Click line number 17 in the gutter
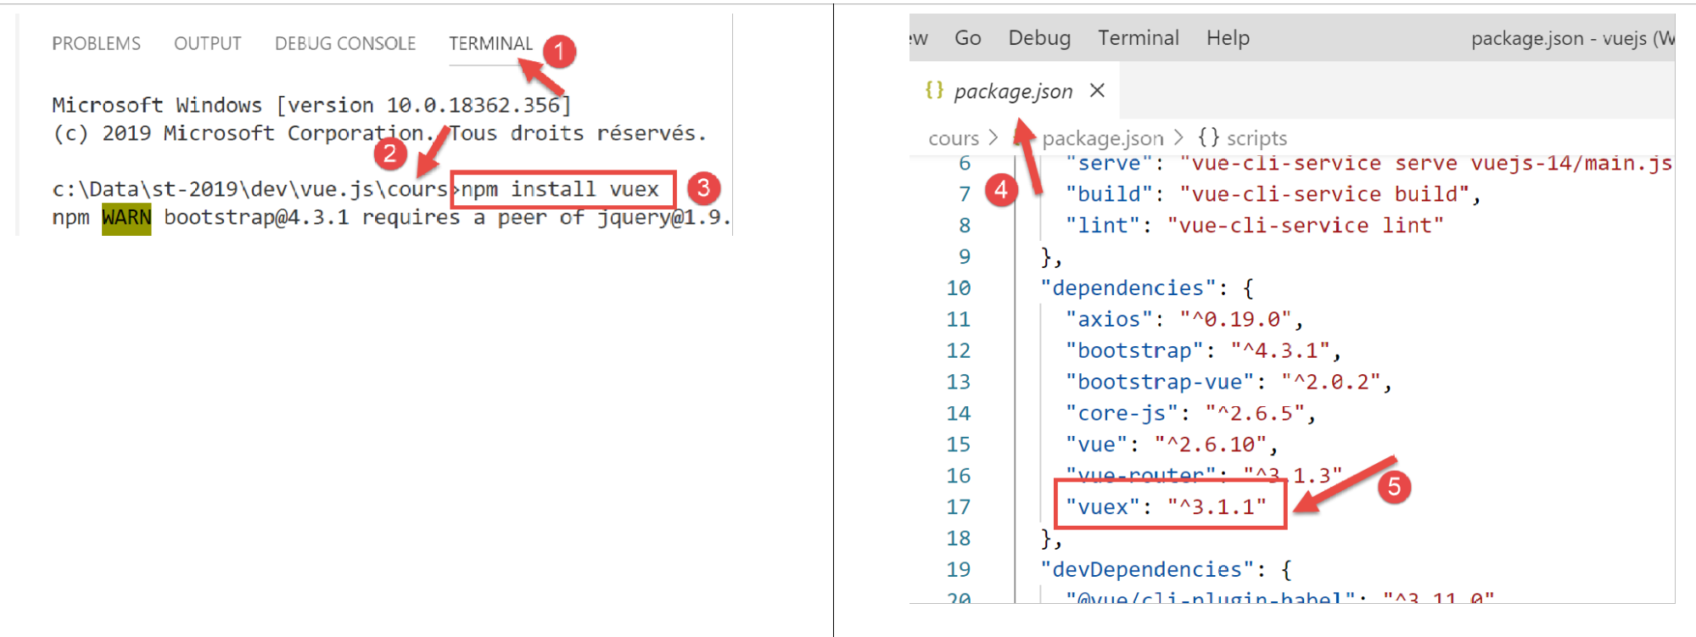 [x=958, y=507]
